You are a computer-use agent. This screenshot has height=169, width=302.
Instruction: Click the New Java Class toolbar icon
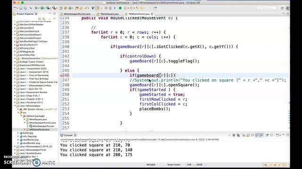pyautogui.click(x=70, y=8)
